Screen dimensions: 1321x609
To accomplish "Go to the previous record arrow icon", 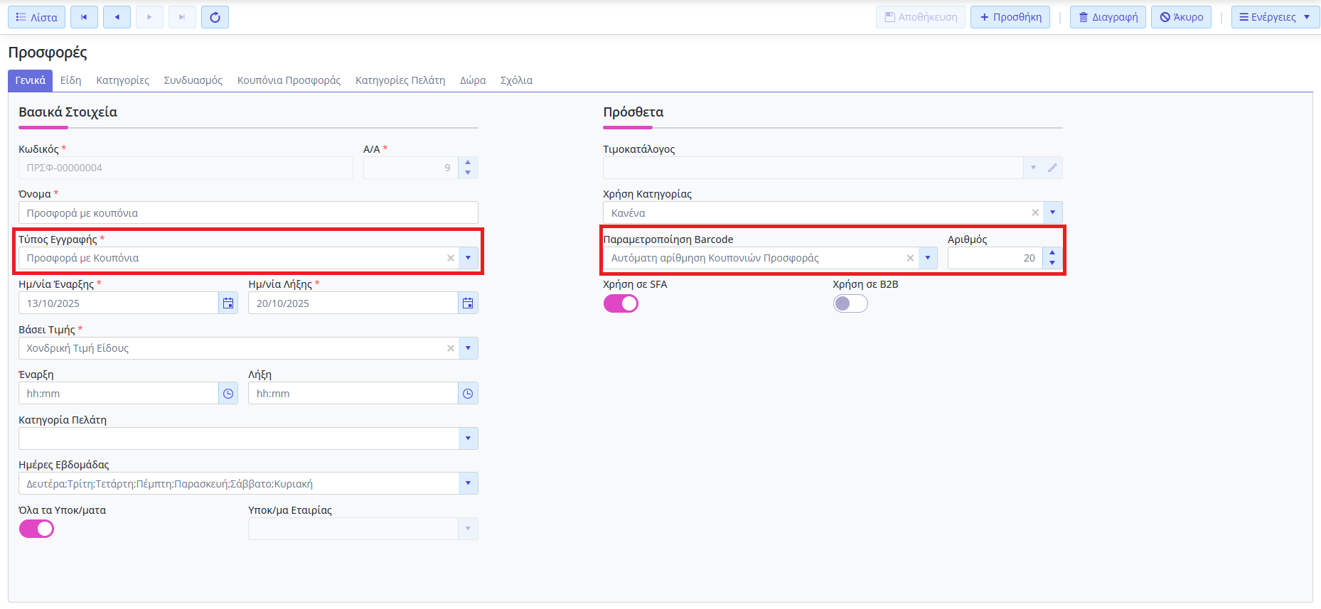I will point(117,17).
